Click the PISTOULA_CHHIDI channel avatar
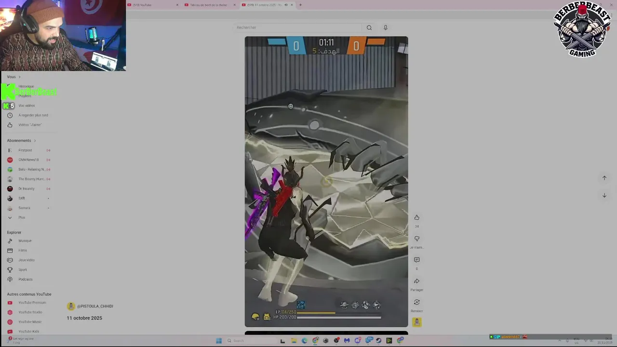This screenshot has width=617, height=347. coord(71,306)
